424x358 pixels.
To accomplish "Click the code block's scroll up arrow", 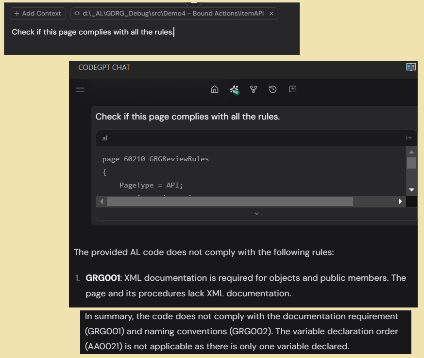I will pos(411,152).
